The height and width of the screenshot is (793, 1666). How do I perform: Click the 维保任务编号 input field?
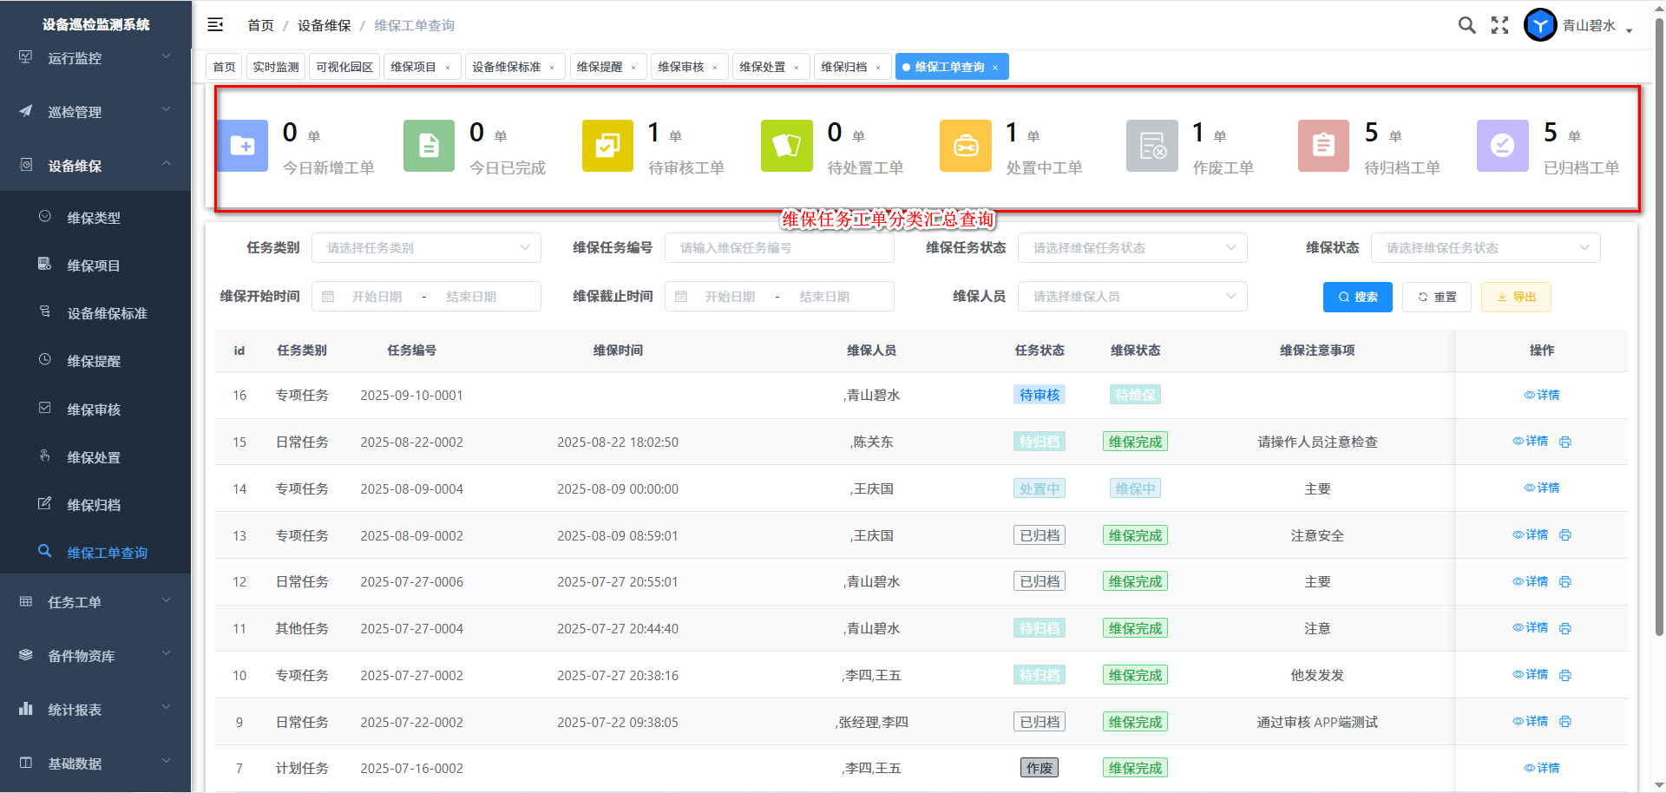click(778, 248)
